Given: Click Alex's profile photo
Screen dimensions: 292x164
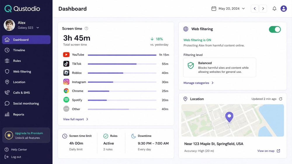Looking at the screenshot, I should click(x=9, y=25).
